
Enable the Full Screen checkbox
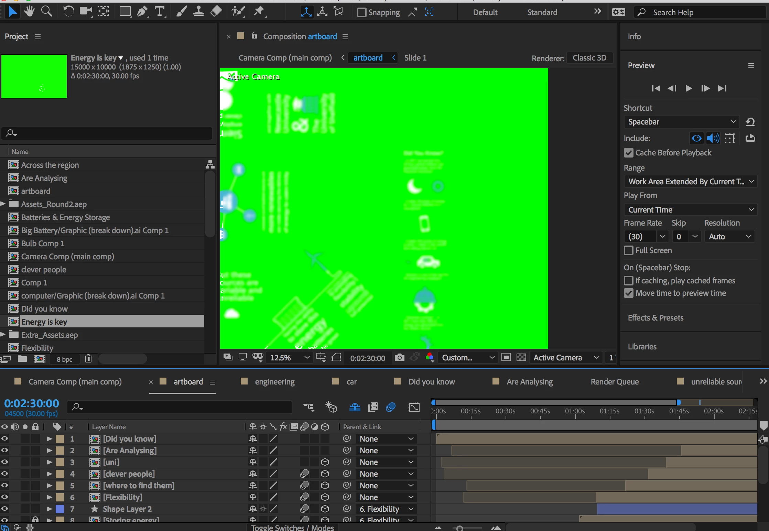click(x=629, y=250)
